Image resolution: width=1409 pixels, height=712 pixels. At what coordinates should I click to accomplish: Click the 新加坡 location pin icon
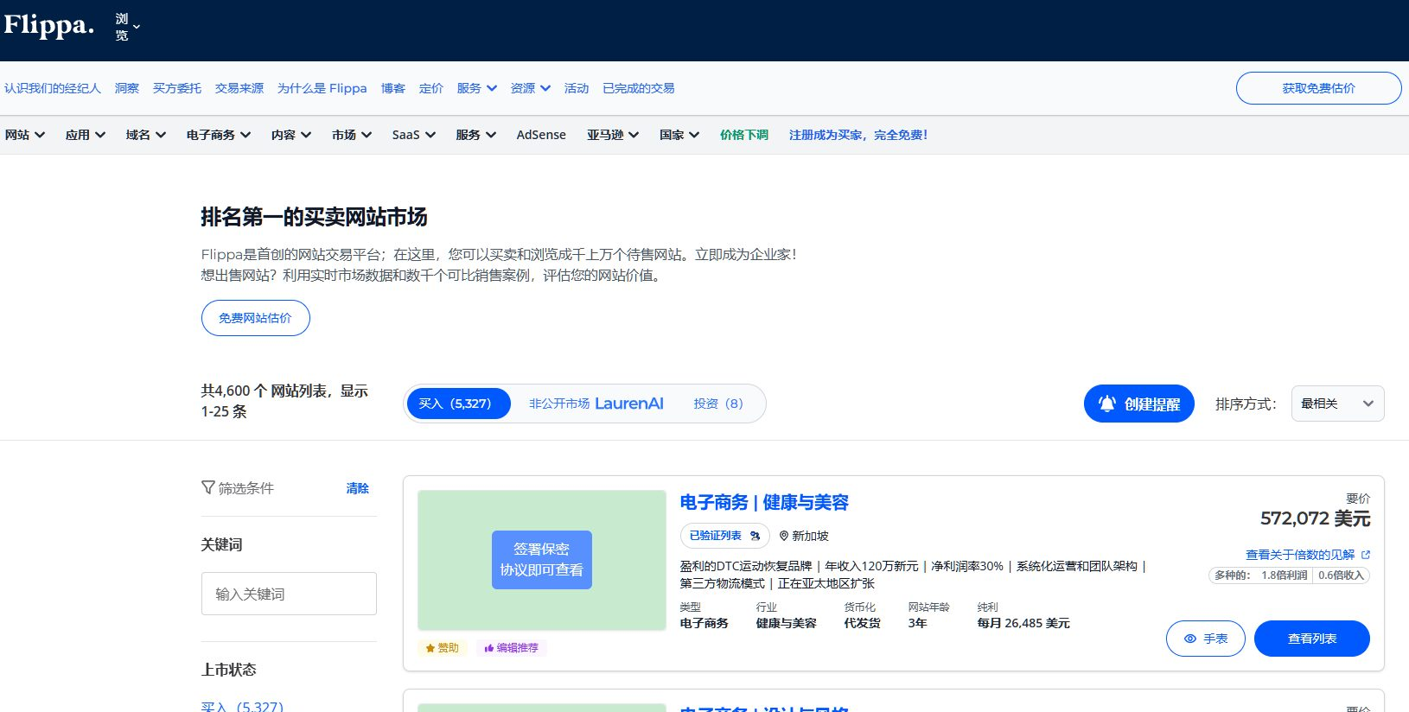pos(784,536)
